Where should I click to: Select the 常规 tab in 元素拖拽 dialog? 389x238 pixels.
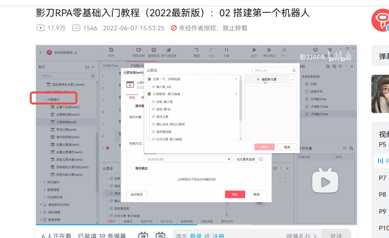pyautogui.click(x=132, y=98)
